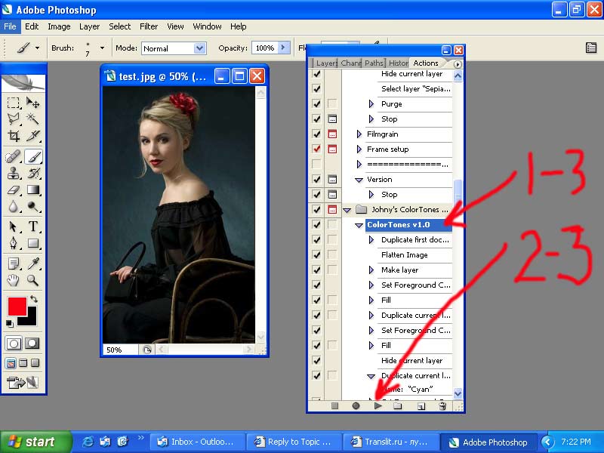Screen dimensions: 604x453
Task: Select the Magic Wand tool
Action: click(x=32, y=119)
